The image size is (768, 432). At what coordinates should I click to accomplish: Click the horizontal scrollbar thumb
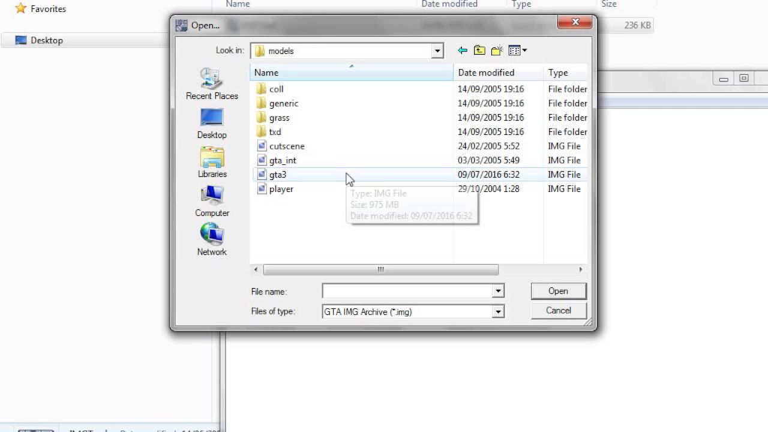coord(380,270)
